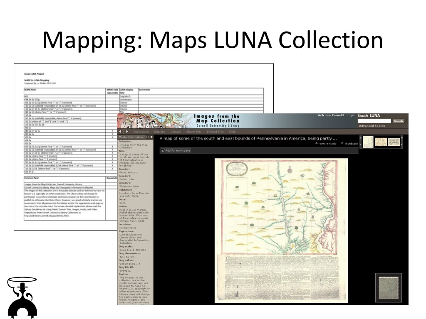
Task: Click Add To Workspace button
Action: coord(176,150)
